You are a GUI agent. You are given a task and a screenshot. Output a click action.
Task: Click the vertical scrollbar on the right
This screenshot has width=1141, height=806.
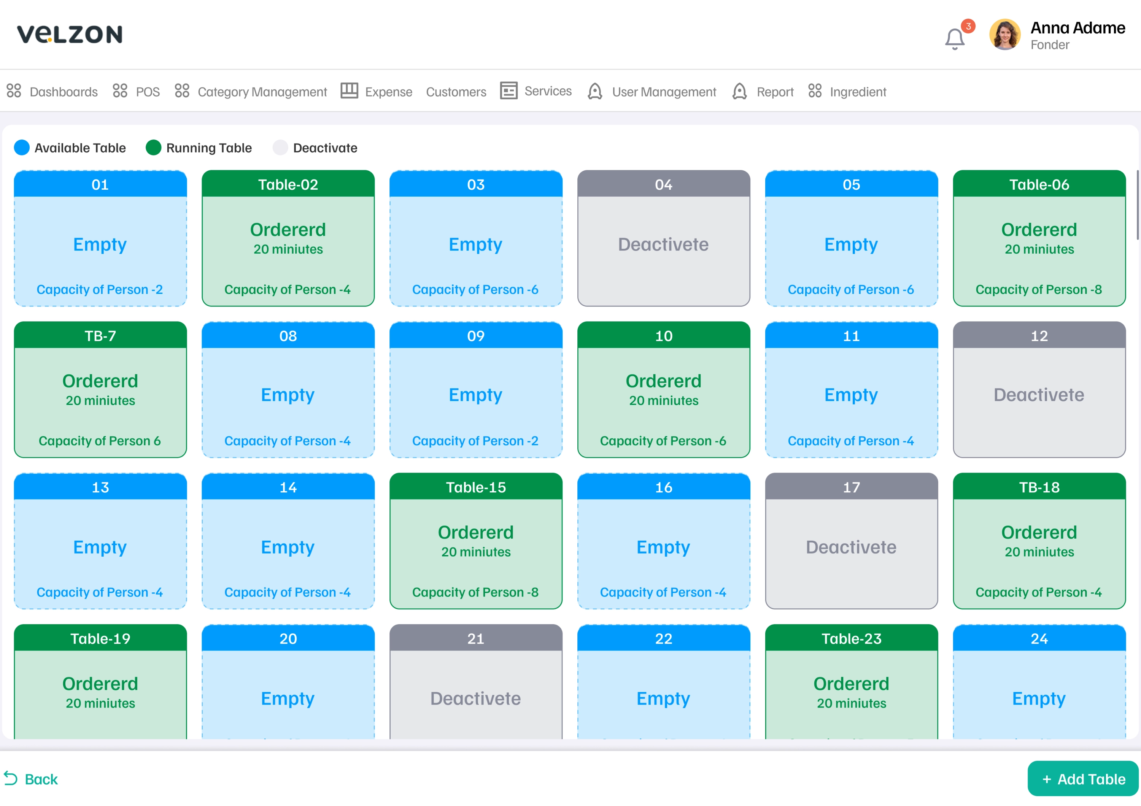(x=1138, y=205)
